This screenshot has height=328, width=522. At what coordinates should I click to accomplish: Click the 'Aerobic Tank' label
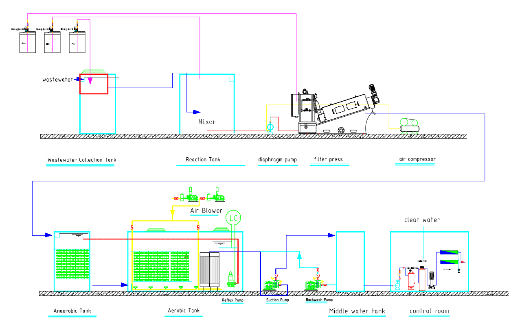tap(184, 311)
